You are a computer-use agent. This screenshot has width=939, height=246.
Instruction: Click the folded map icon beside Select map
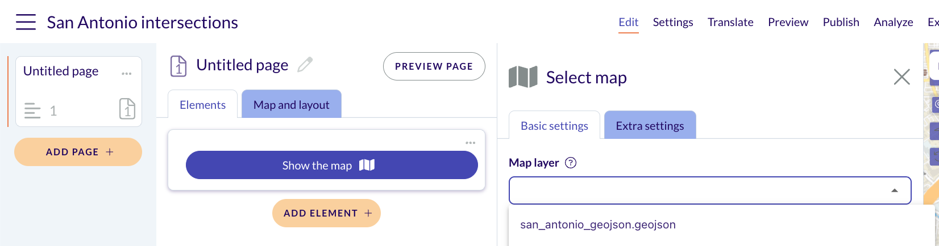pyautogui.click(x=523, y=77)
